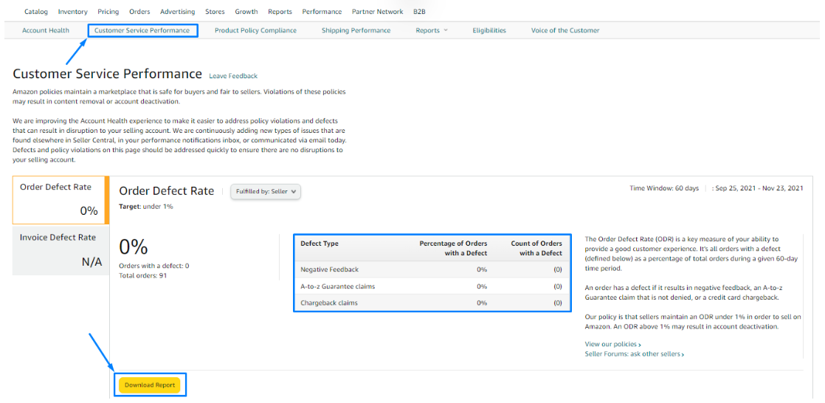This screenshot has height=403, width=825.
Task: Open Voice of the Customer tab
Action: tap(565, 30)
